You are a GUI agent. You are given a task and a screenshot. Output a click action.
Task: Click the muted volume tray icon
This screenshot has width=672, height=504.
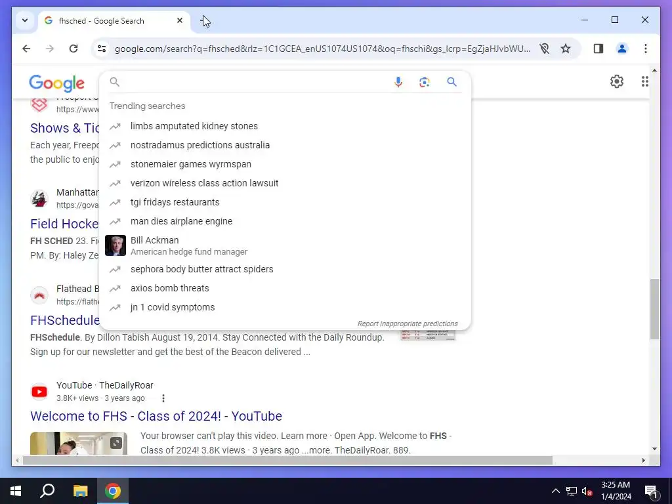coord(587,491)
